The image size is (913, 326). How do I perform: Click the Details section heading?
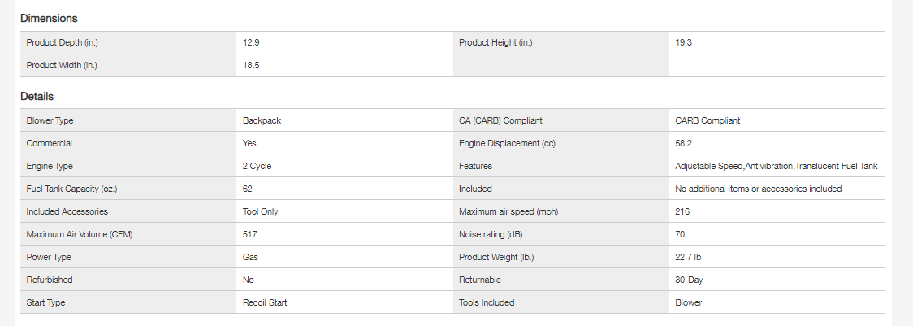coord(37,96)
